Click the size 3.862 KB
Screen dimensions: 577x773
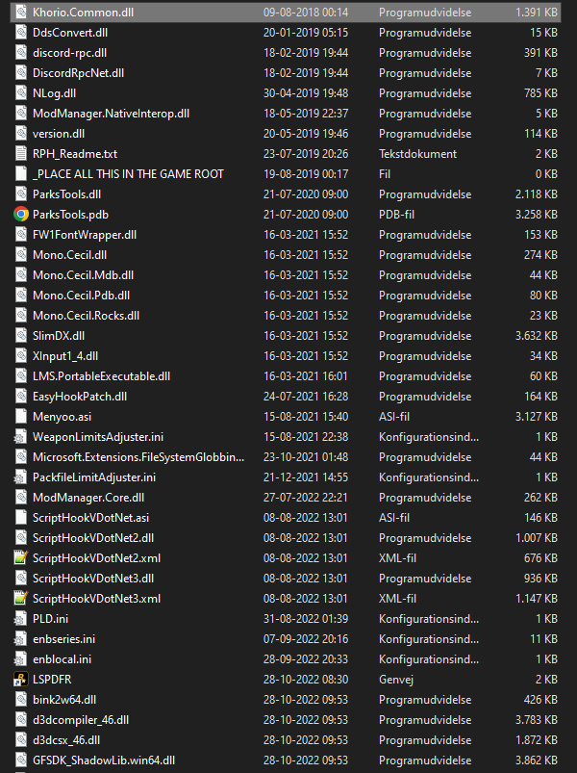coord(537,760)
